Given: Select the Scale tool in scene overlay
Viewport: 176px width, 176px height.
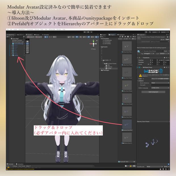Looking at the screenshot, I should point(28,48).
